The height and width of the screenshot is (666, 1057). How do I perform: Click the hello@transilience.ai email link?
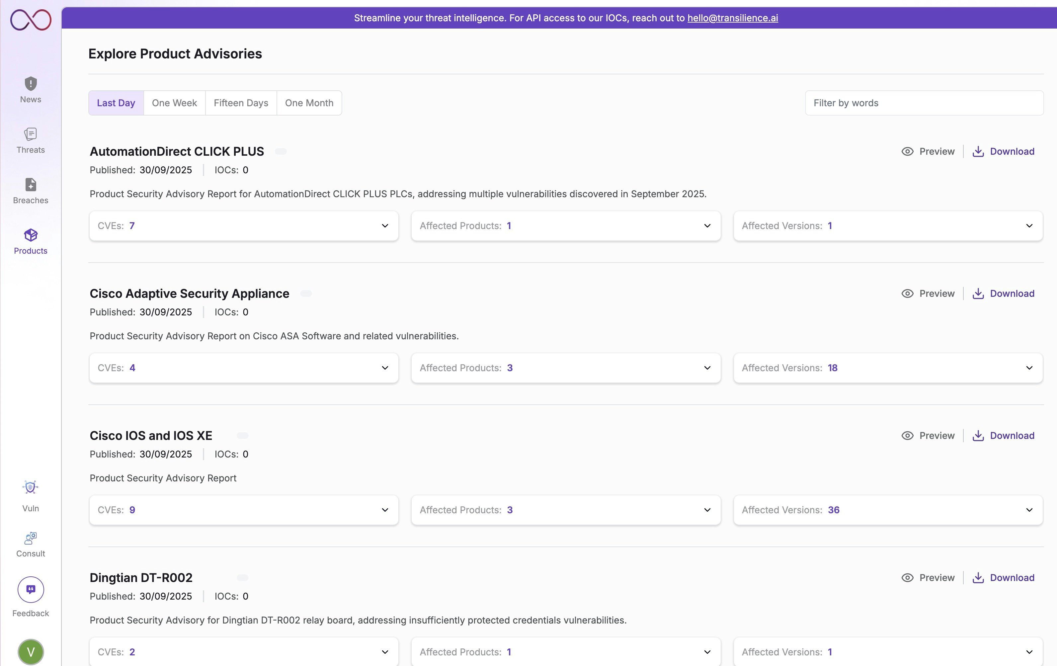point(732,18)
